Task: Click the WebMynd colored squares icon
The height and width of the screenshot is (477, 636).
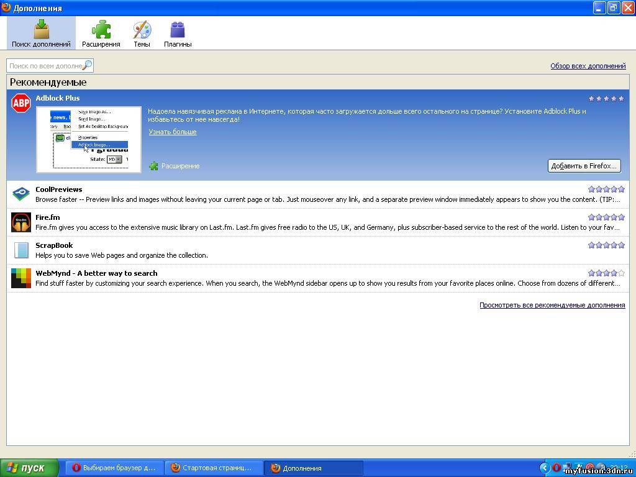Action: [x=21, y=278]
